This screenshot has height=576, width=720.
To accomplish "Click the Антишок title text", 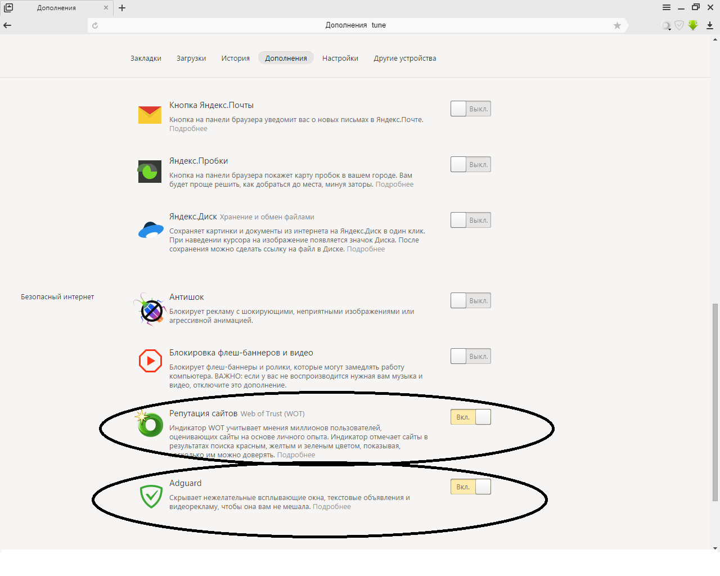I will pyautogui.click(x=187, y=297).
